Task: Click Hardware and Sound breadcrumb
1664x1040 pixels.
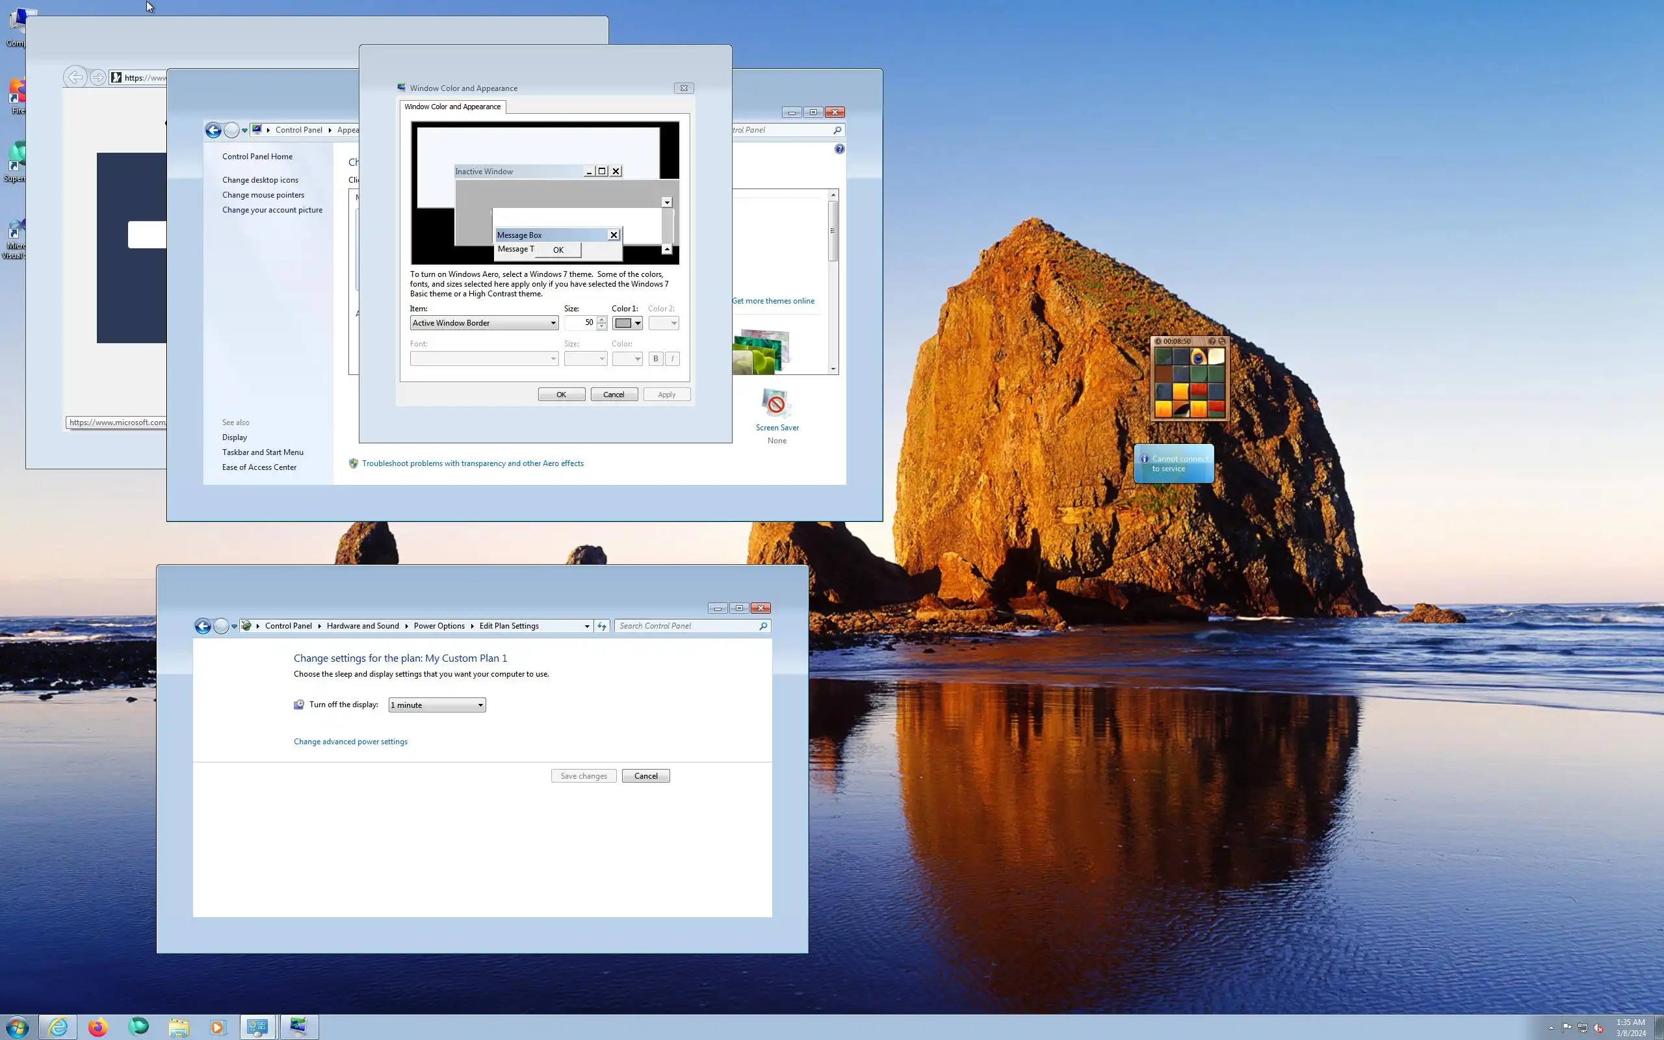Action: [362, 626]
